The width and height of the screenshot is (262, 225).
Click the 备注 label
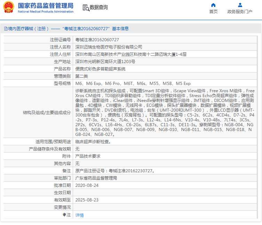pos(66,171)
